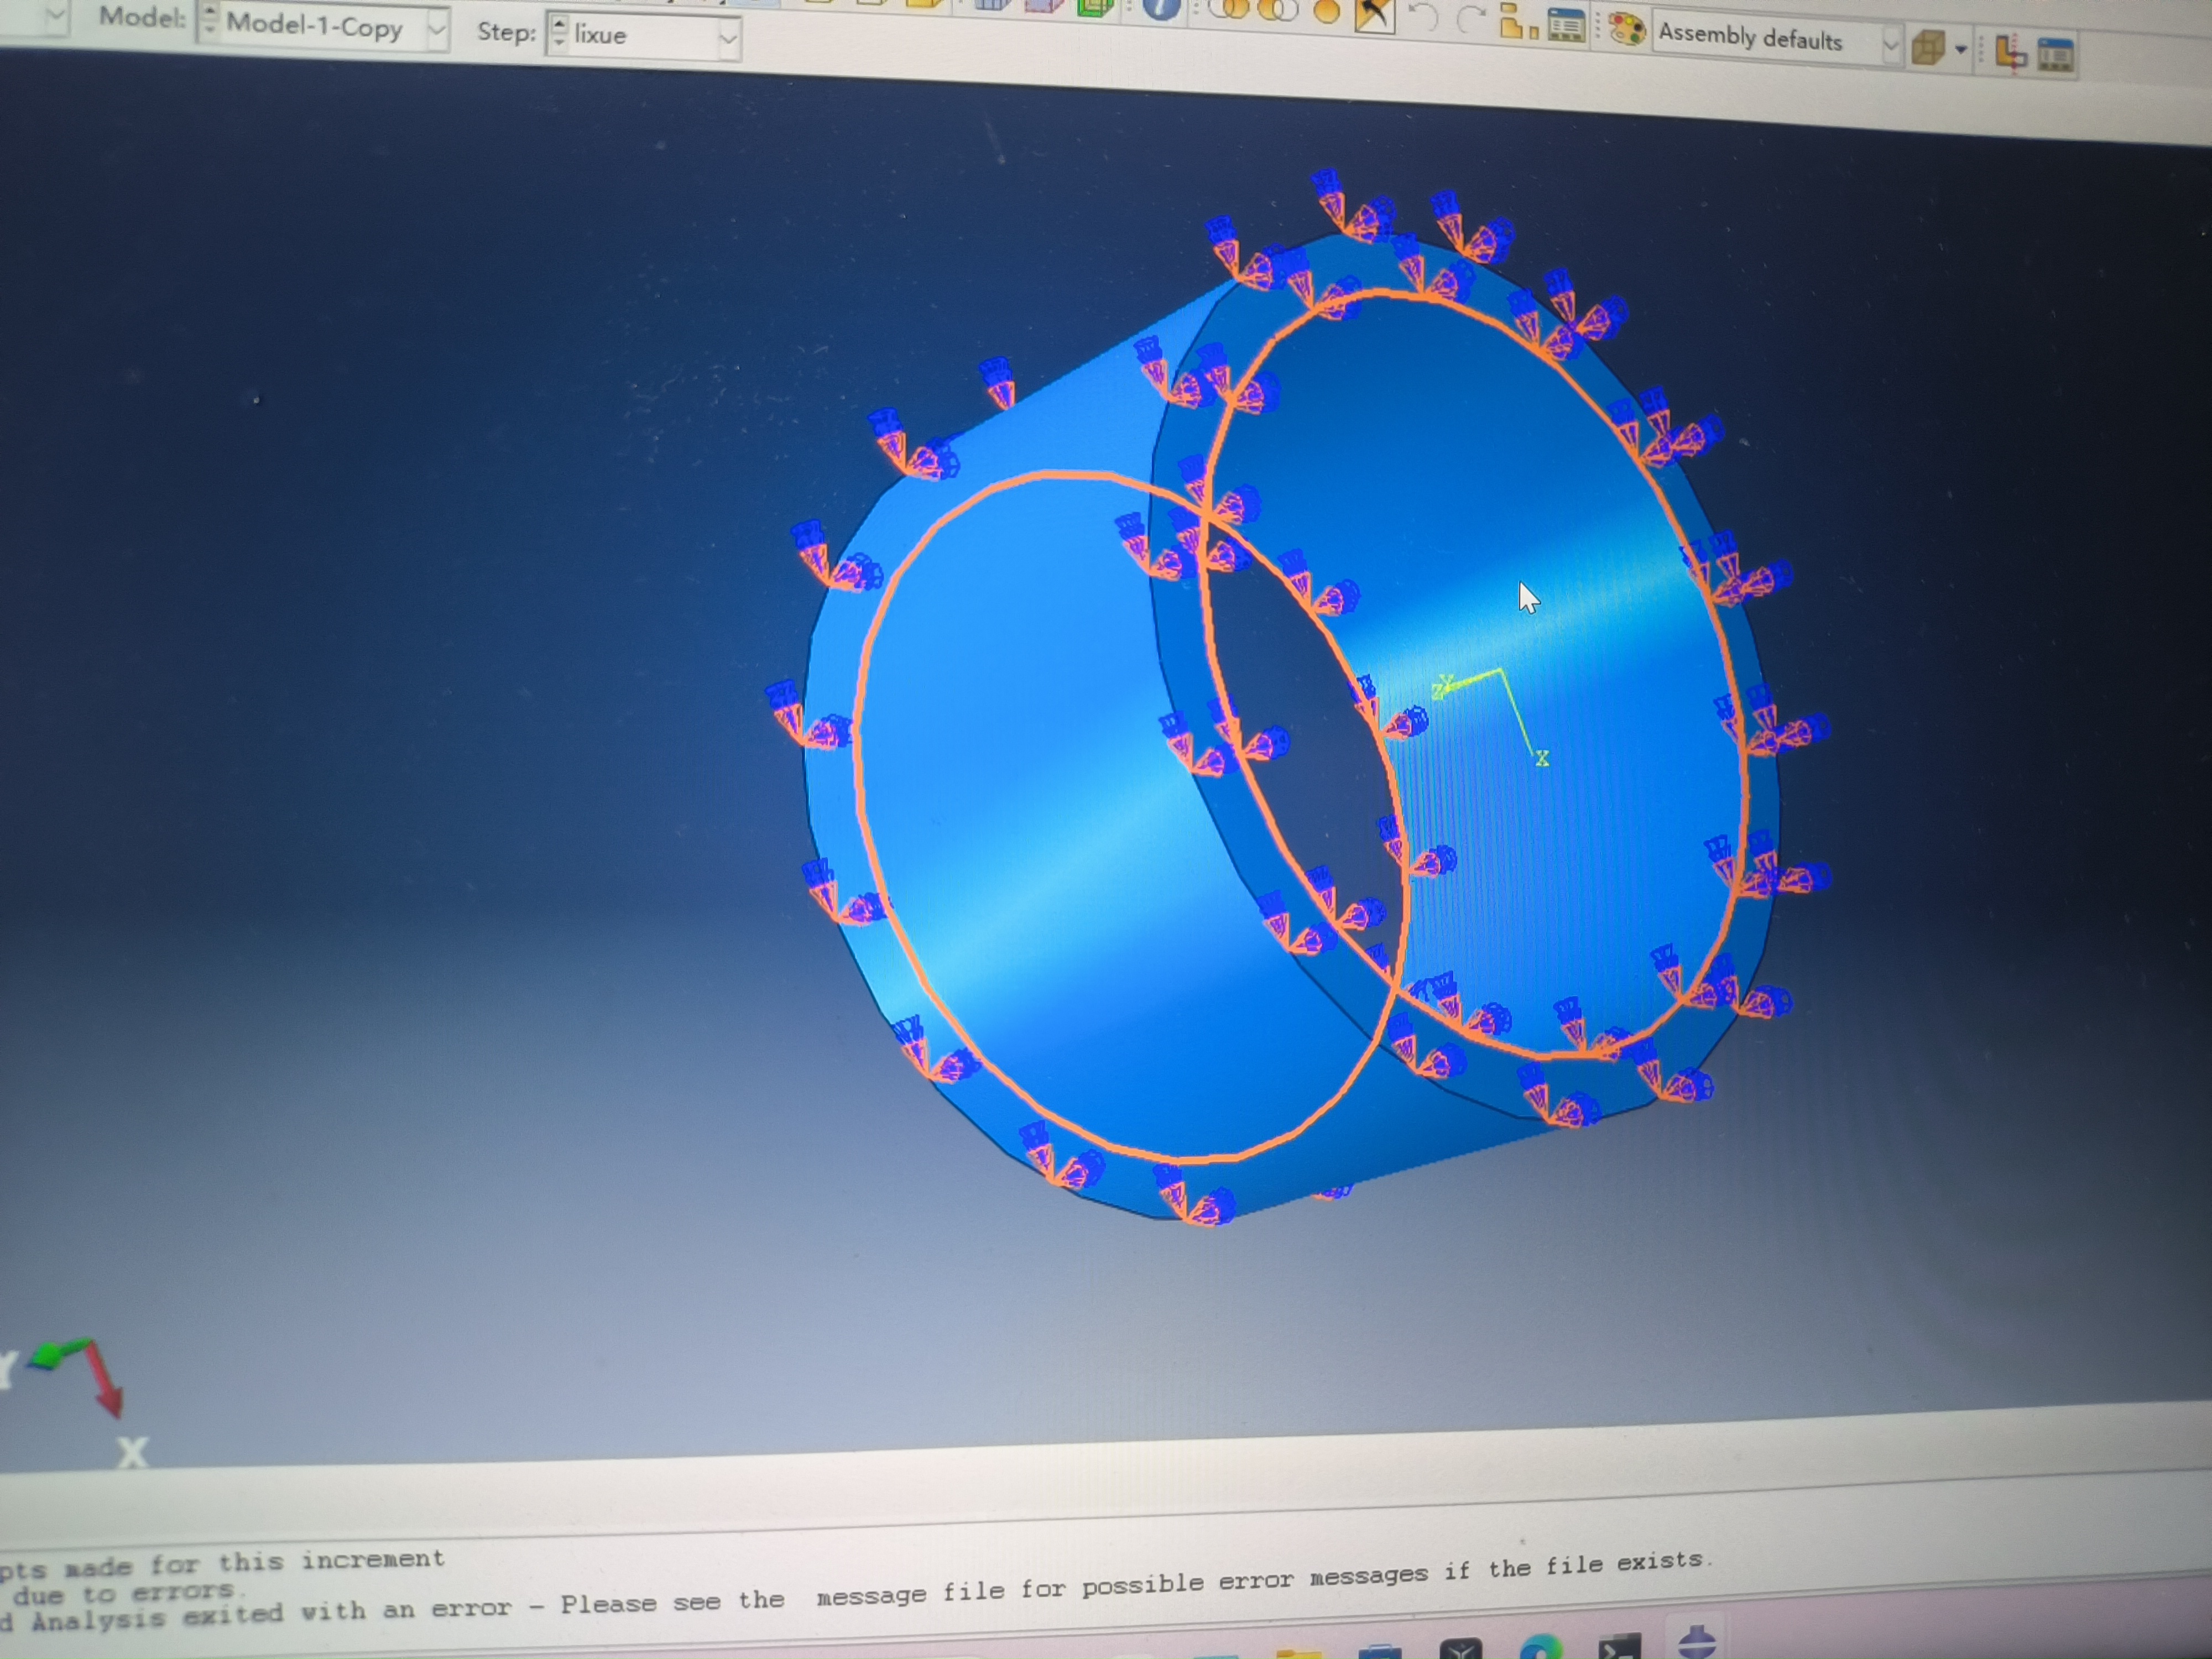Image resolution: width=2212 pixels, height=1659 pixels.
Task: Open the Model-1-Copy model dropdown
Action: point(436,30)
